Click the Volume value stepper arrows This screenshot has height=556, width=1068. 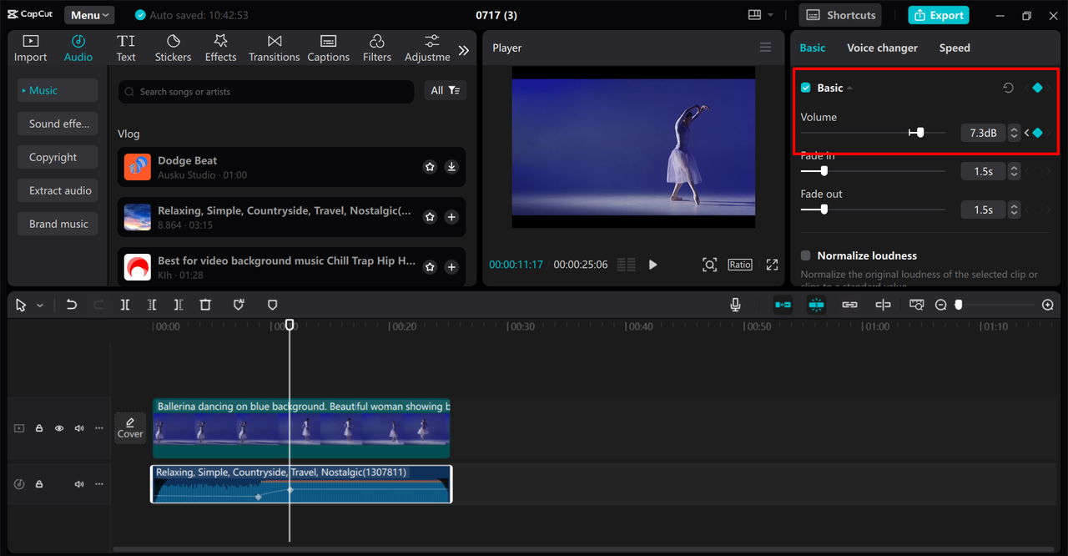click(x=1014, y=133)
